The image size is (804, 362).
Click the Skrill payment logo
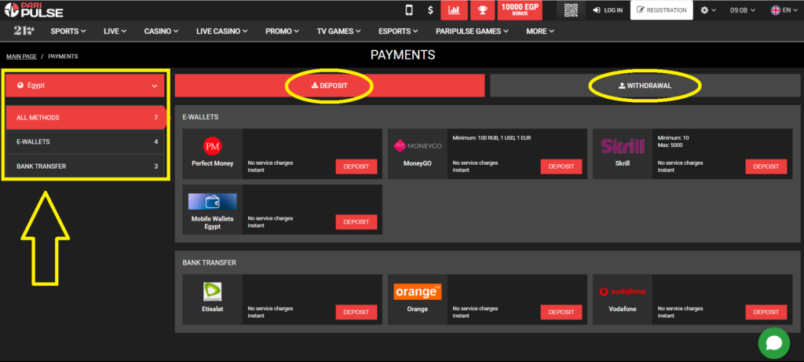click(622, 146)
